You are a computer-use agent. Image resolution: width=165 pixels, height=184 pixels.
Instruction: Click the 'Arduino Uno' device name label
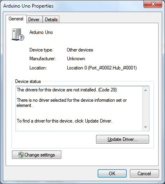[41, 32]
